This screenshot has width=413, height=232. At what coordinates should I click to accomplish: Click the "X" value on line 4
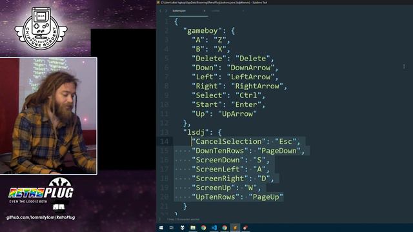[220, 49]
